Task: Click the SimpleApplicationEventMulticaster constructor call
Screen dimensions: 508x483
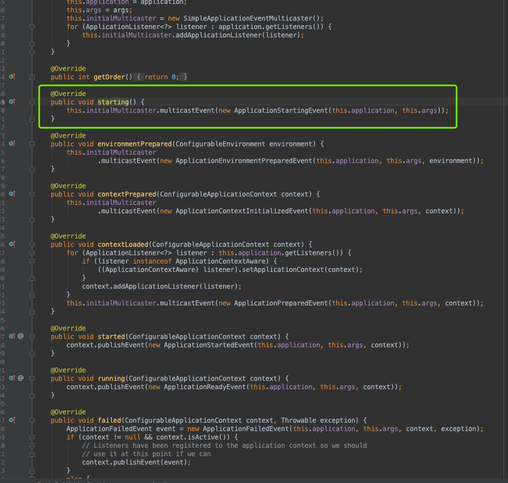Action: pyautogui.click(x=246, y=18)
